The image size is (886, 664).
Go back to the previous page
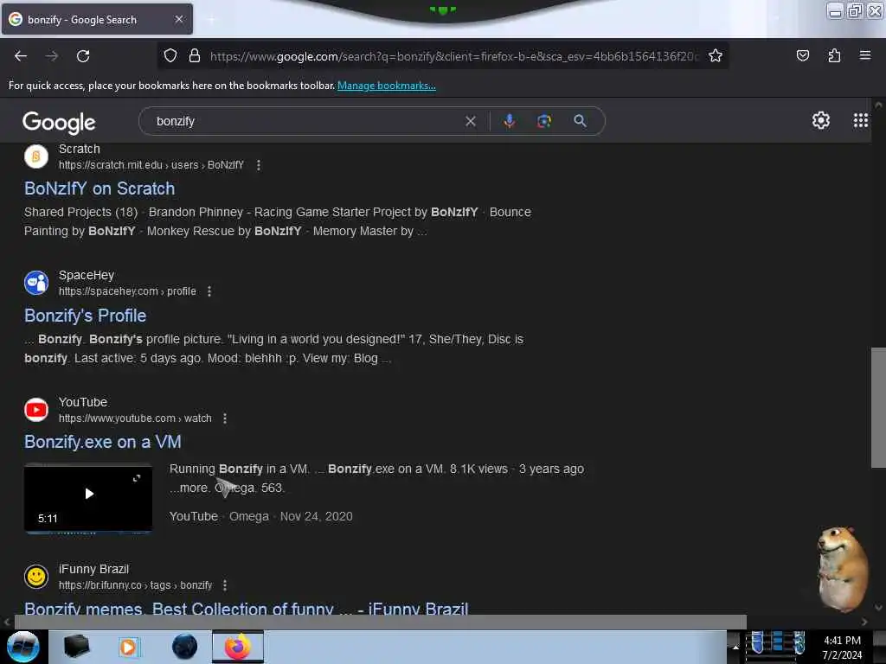coord(21,56)
